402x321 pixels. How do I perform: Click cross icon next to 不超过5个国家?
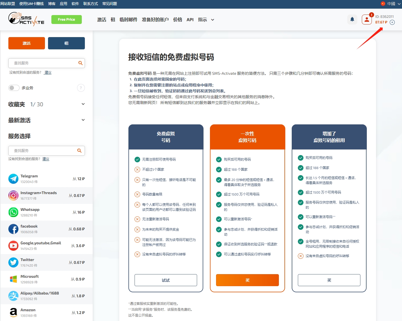tap(137, 170)
